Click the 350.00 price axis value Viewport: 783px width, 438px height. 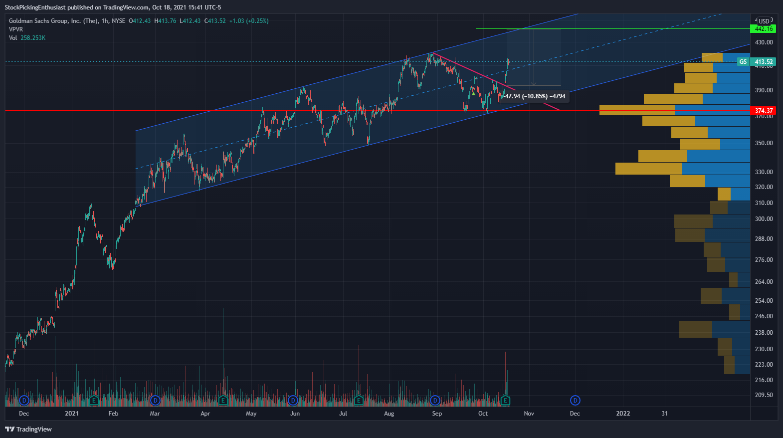(764, 143)
